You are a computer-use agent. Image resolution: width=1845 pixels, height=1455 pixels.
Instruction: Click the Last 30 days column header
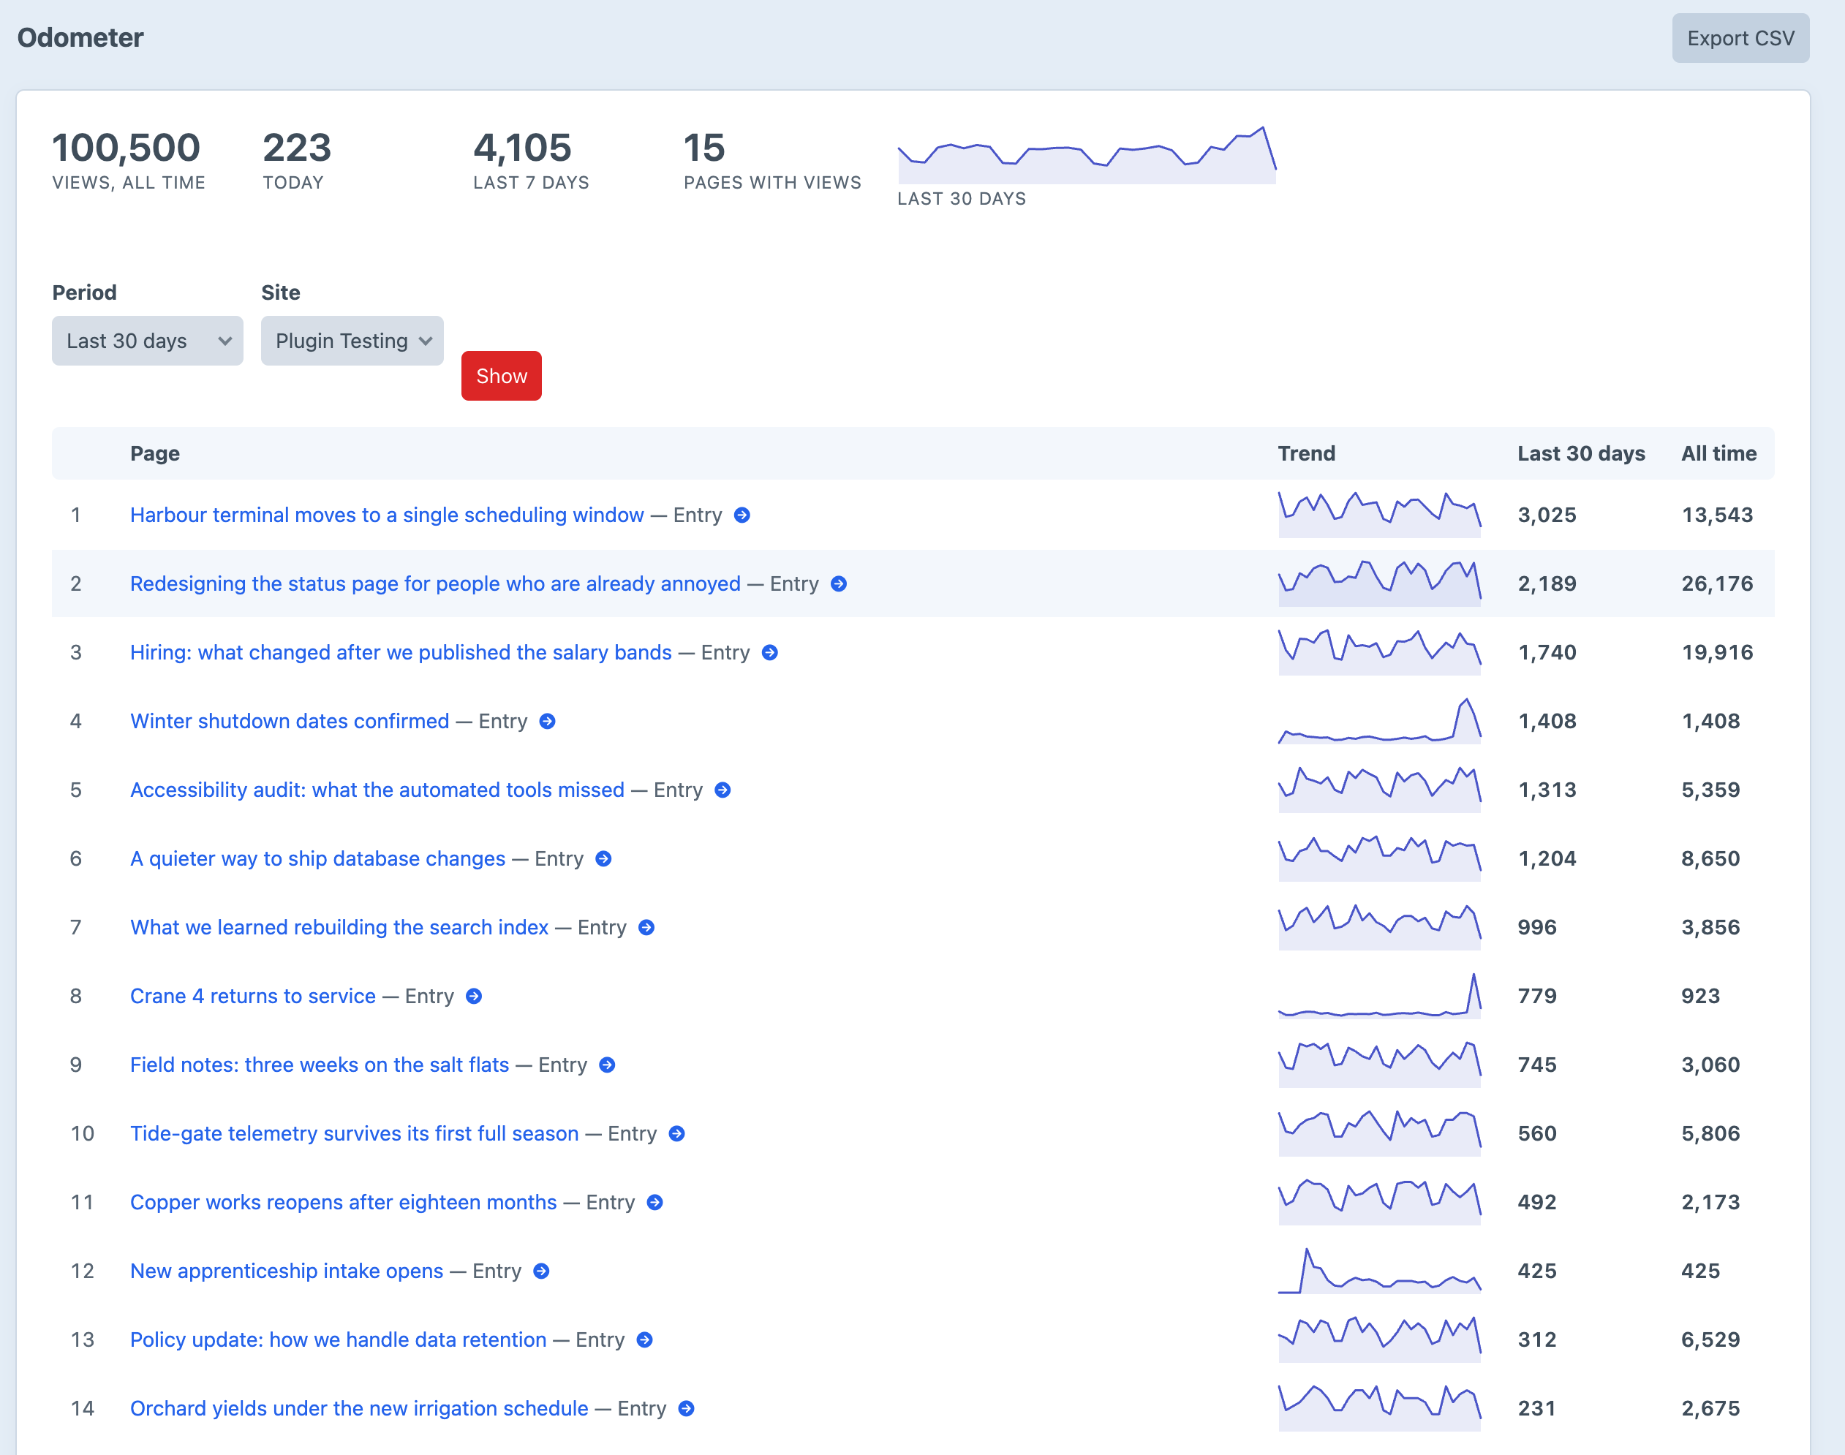(1581, 454)
